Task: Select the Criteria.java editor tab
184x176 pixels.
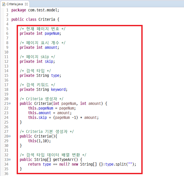Action: click(x=15, y=4)
